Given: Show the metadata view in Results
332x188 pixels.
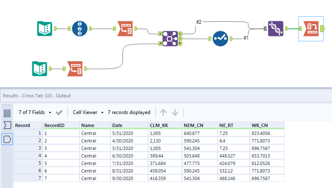Looking at the screenshot, I should [x=7, y=113].
